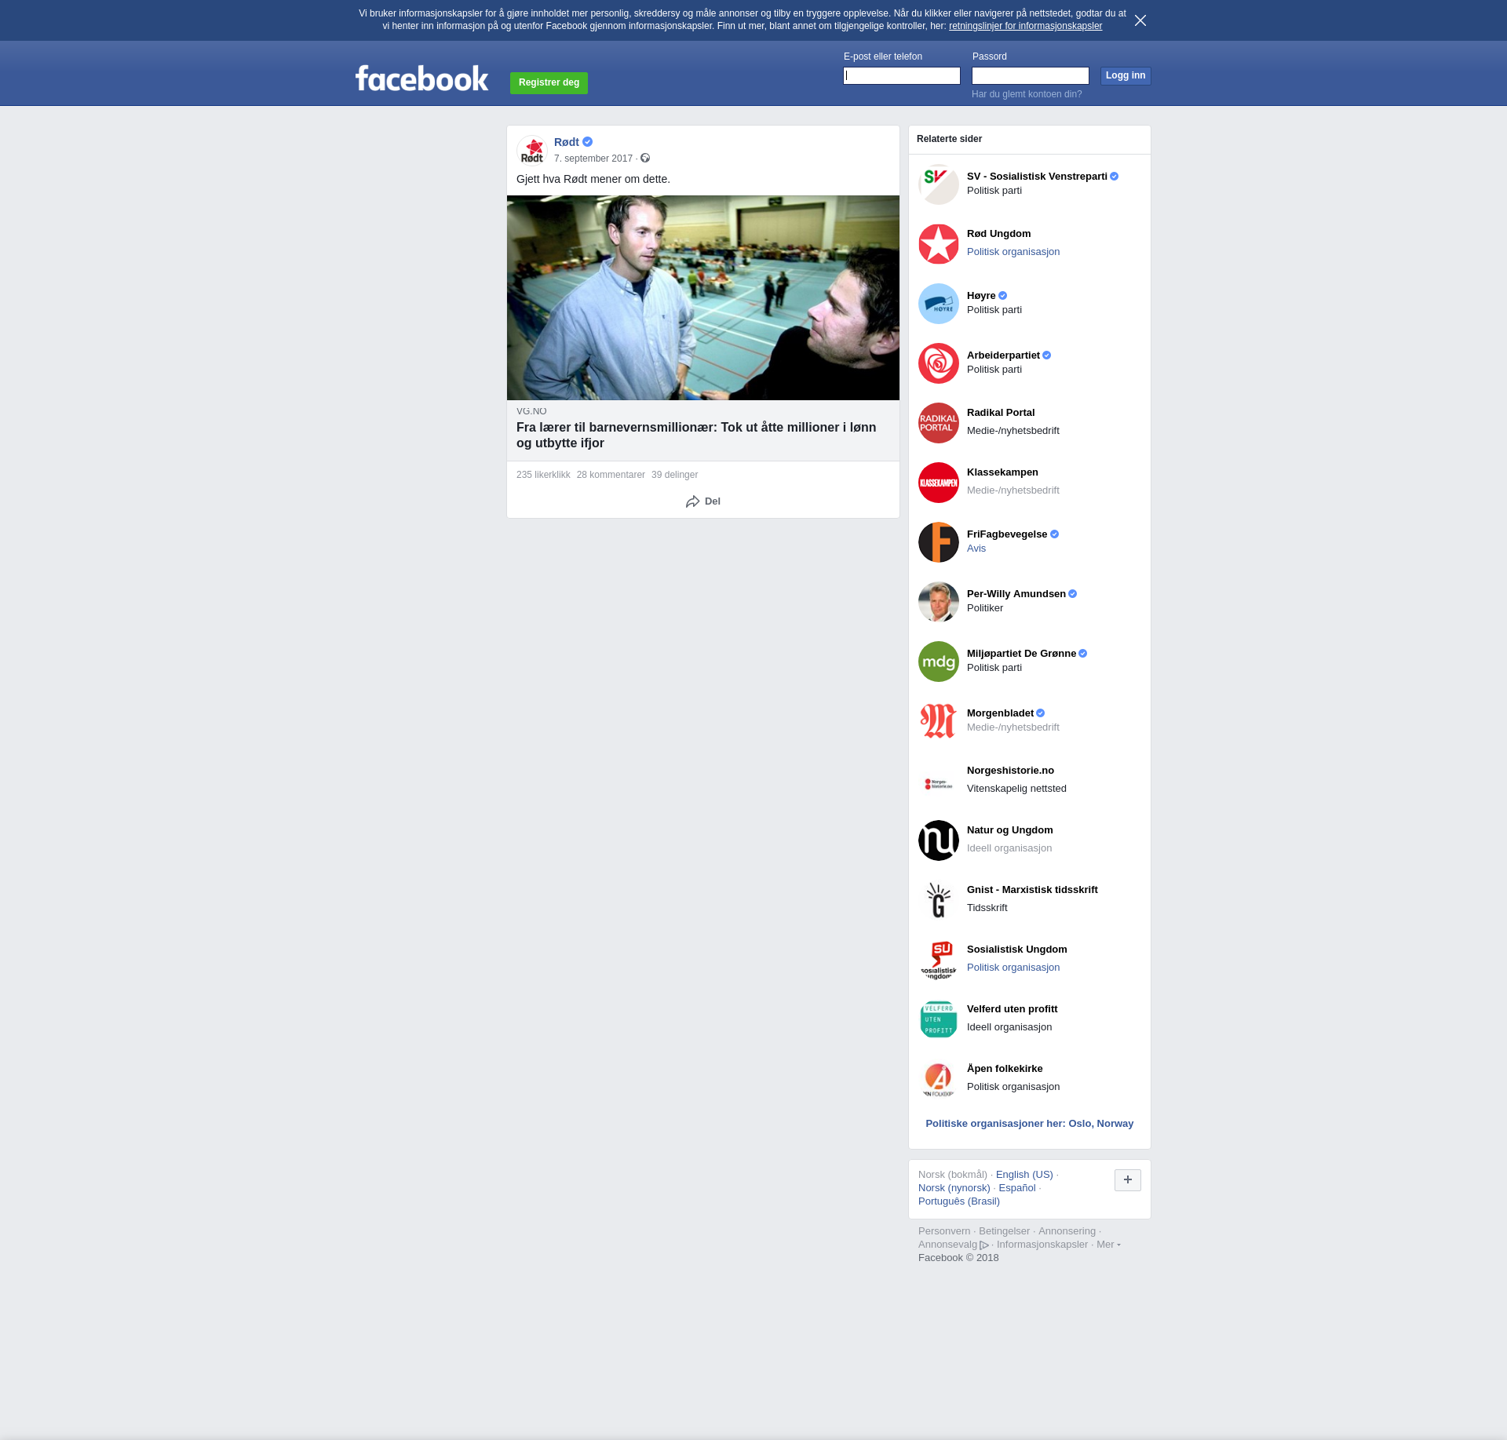
Task: Open Miljøpartiet De Grønne page name
Action: pyautogui.click(x=1021, y=654)
